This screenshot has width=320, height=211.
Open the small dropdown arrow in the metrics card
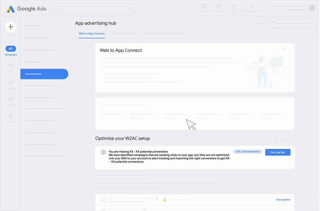coord(120,114)
